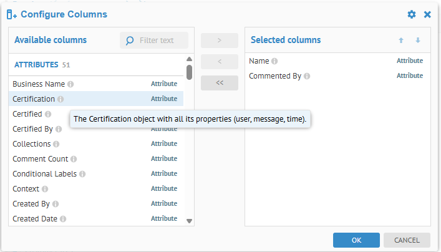The width and height of the screenshot is (441, 252).
Task: Click the info icon beside Comment Count
Action: pos(74,159)
